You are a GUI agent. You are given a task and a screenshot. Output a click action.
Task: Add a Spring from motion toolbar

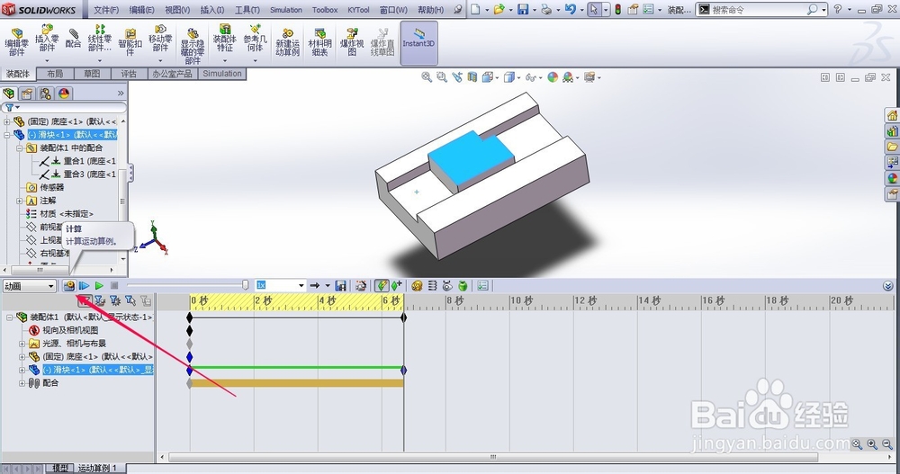coord(432,285)
